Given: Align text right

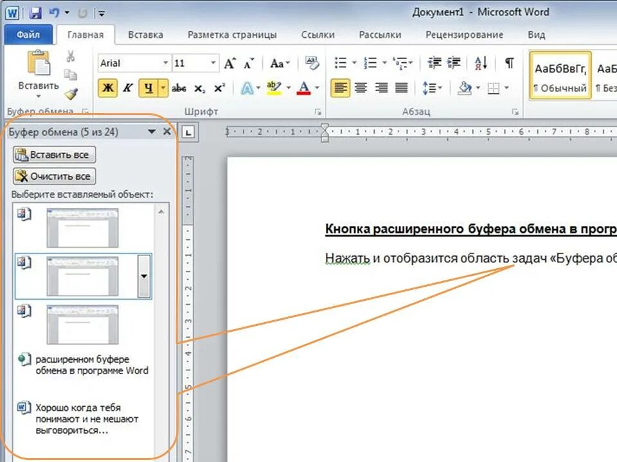Looking at the screenshot, I should (x=381, y=88).
